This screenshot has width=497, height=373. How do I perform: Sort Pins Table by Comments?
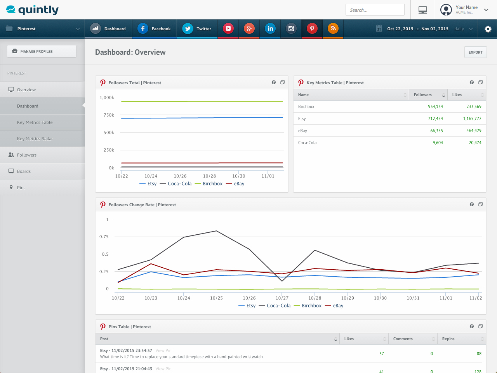coord(413,339)
